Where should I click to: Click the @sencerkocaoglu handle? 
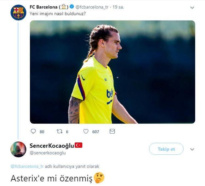[48, 153]
